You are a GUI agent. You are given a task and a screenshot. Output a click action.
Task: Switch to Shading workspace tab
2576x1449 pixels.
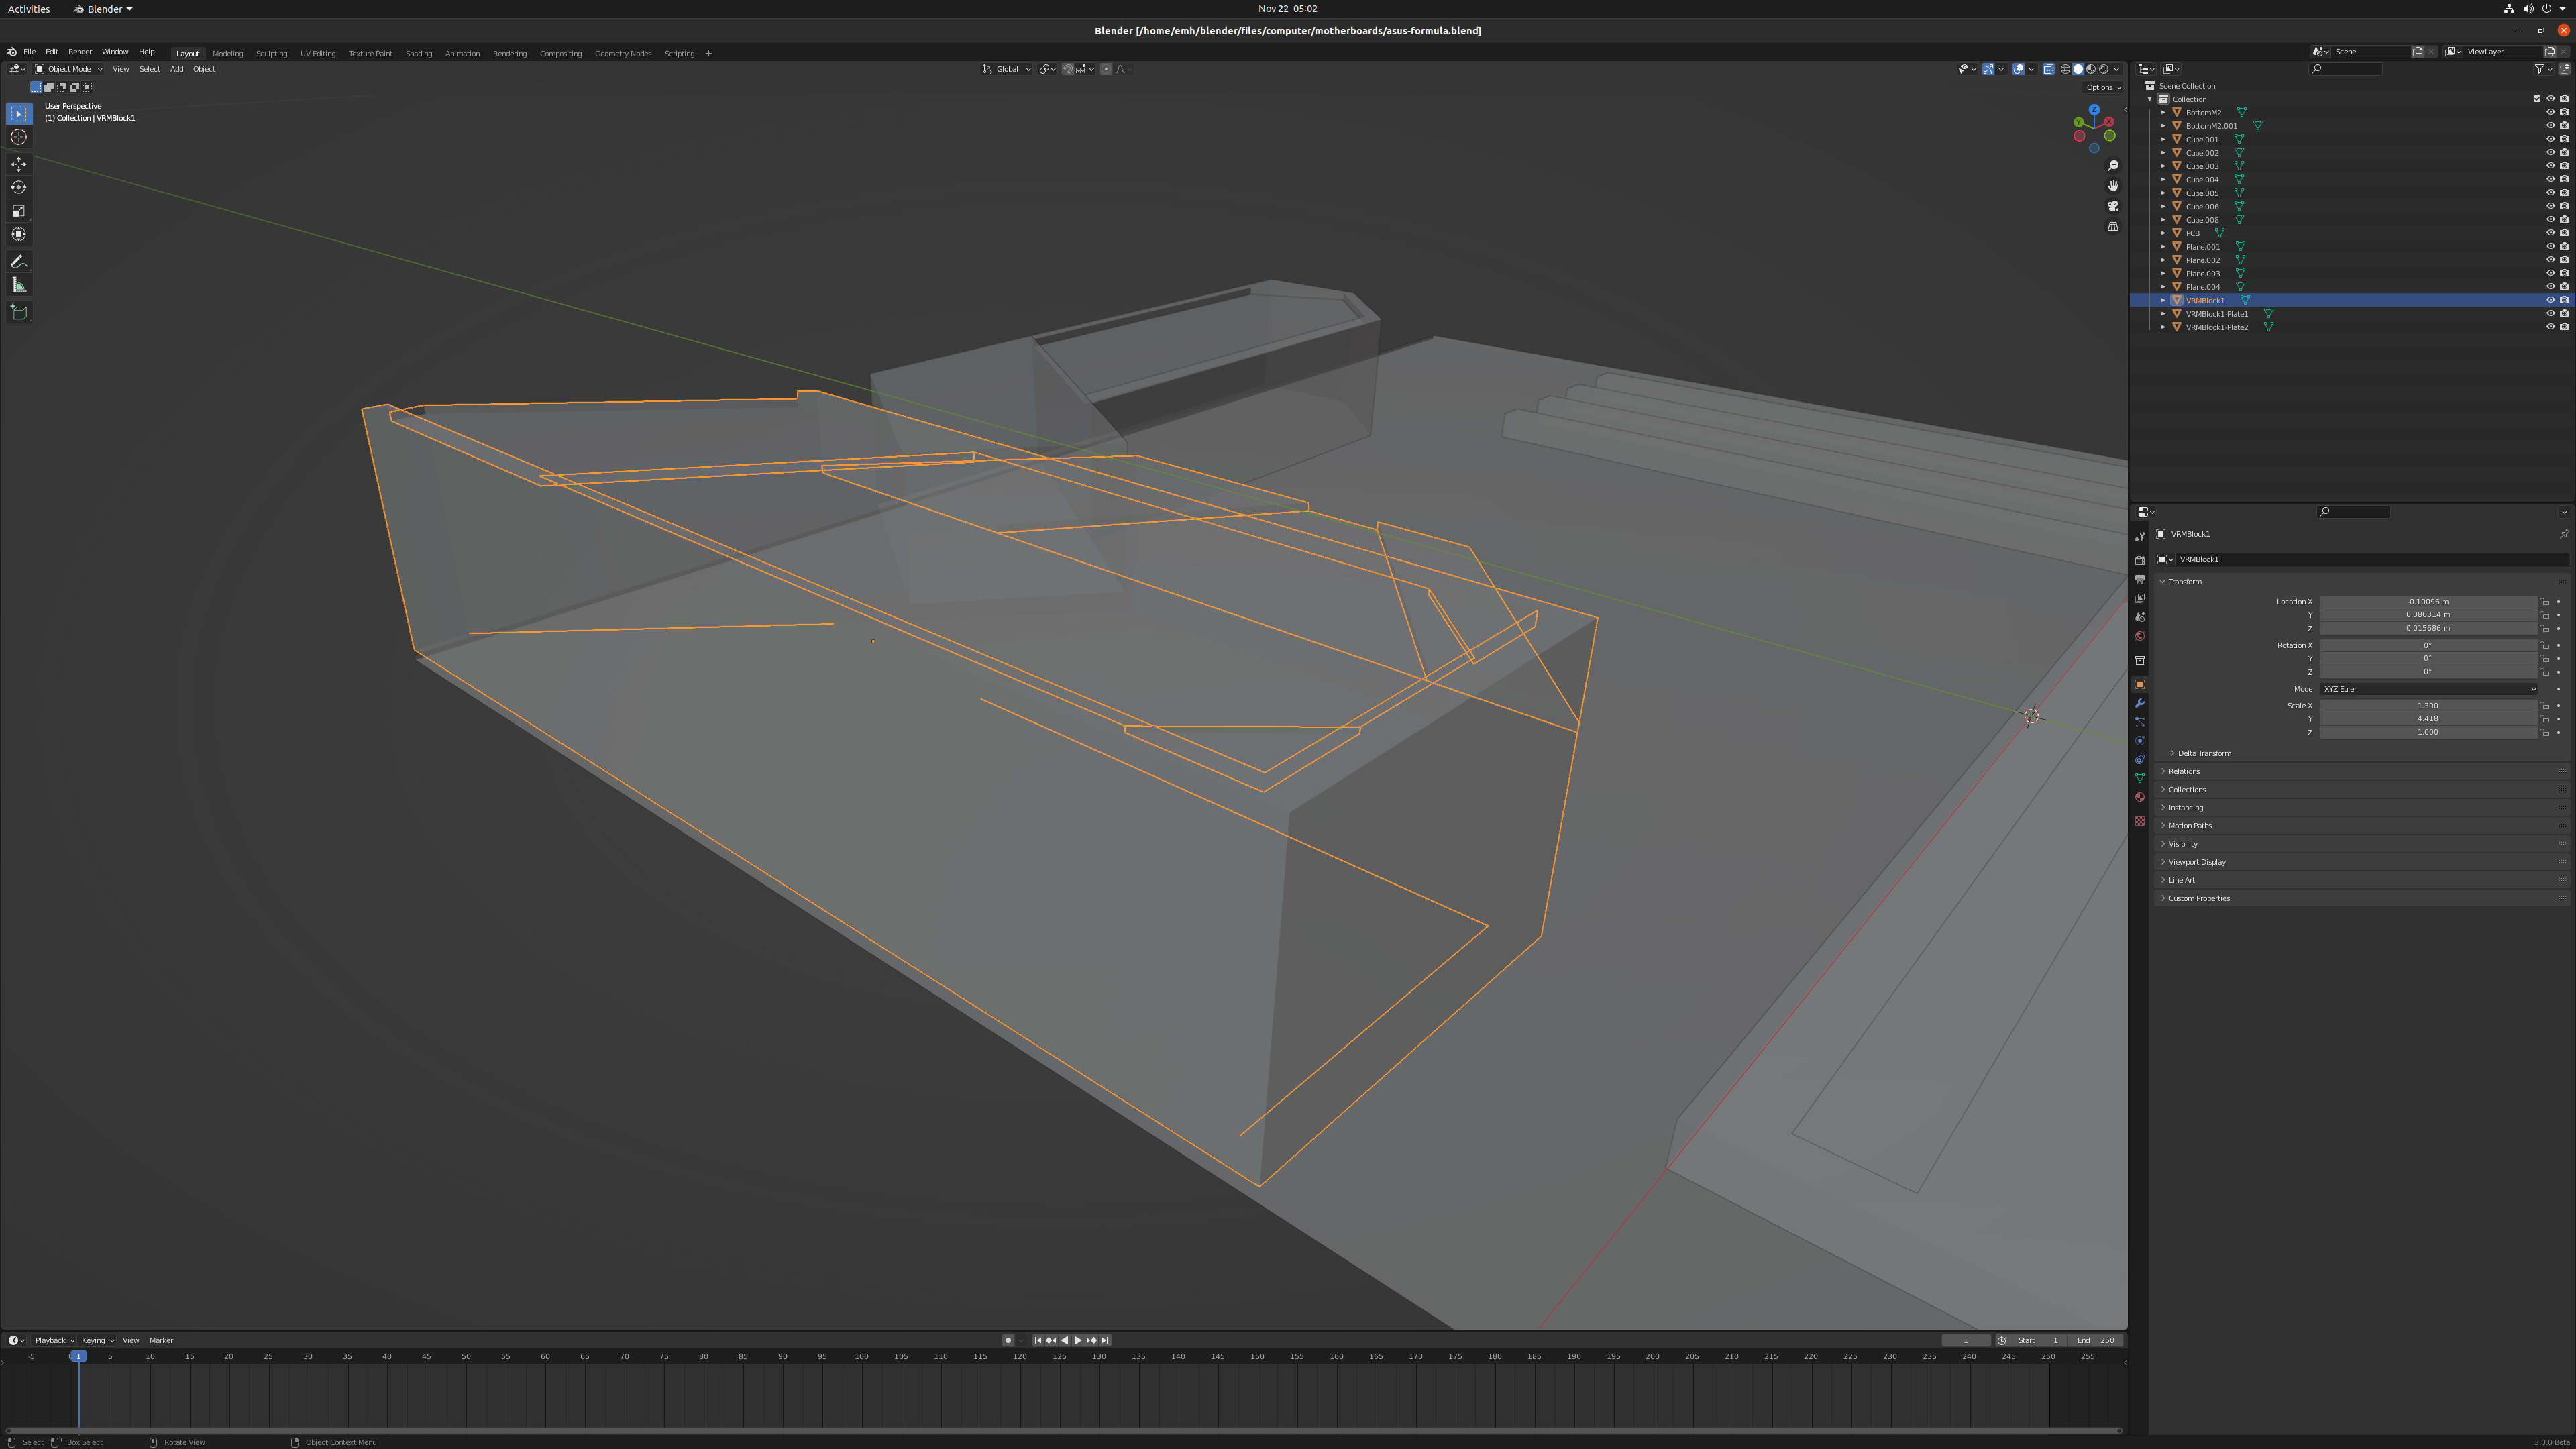419,53
